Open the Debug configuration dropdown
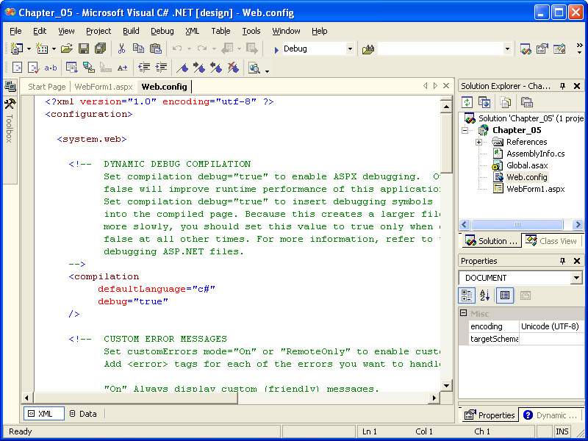 (x=349, y=49)
